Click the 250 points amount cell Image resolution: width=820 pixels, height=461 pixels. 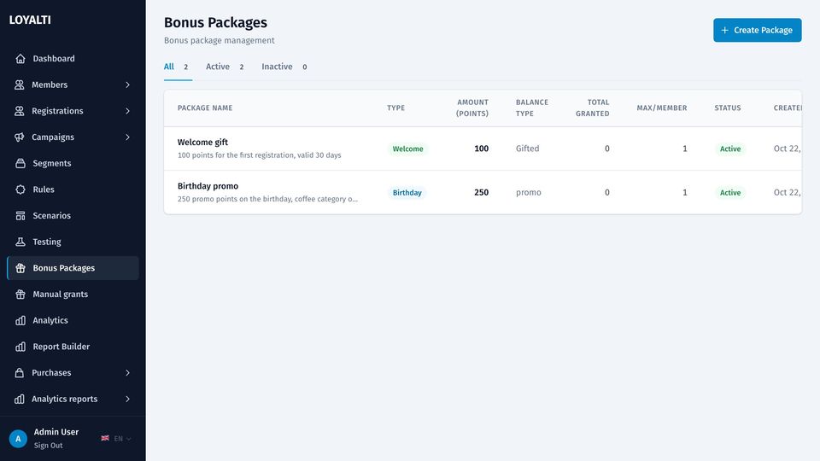click(481, 192)
